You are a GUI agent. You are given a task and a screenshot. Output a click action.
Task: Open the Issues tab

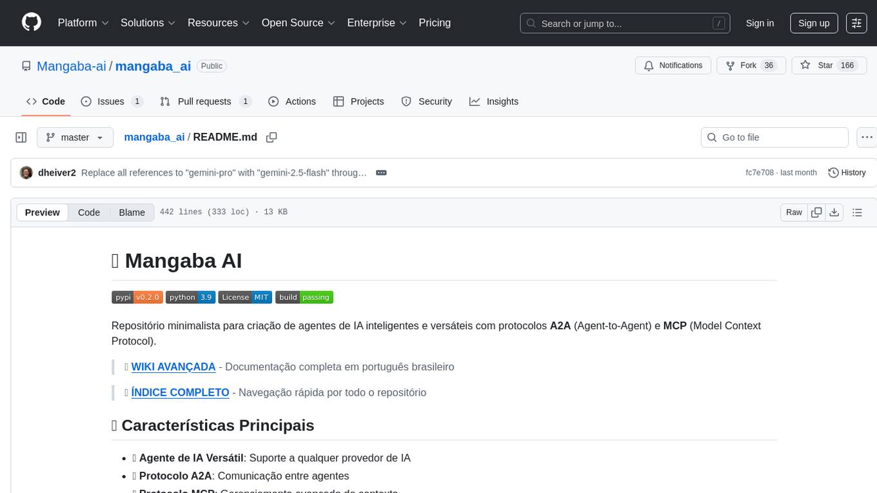112,101
